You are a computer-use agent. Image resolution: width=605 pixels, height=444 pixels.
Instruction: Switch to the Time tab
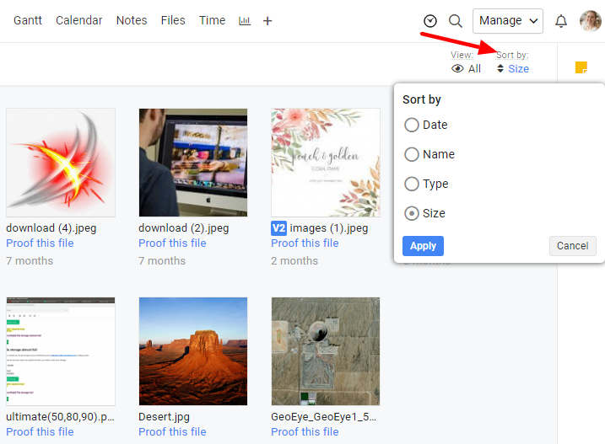tap(212, 20)
